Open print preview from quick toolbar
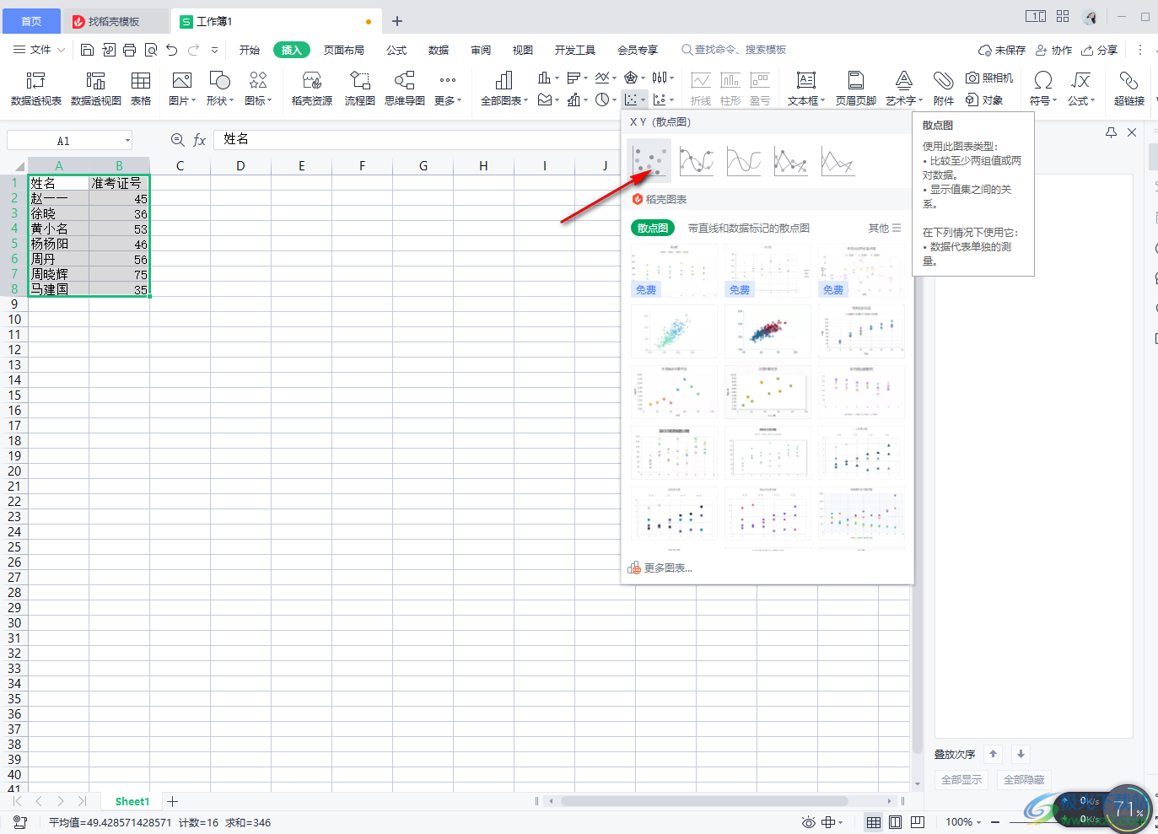 point(151,50)
